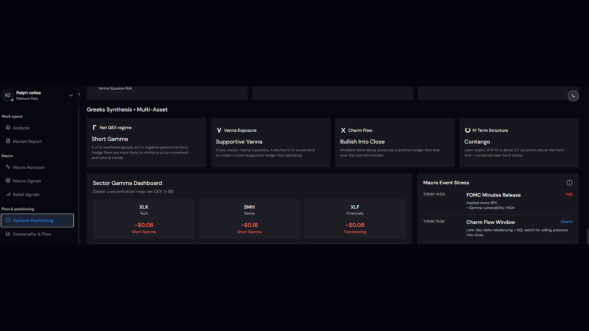Select the XLK Tech sector card
Screen dimensions: 589x331
[x=144, y=219]
